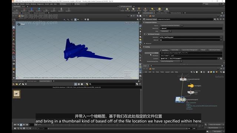This screenshot has height=133, width=237.
Task: Click the gallery folder icon
Action: tap(17, 84)
